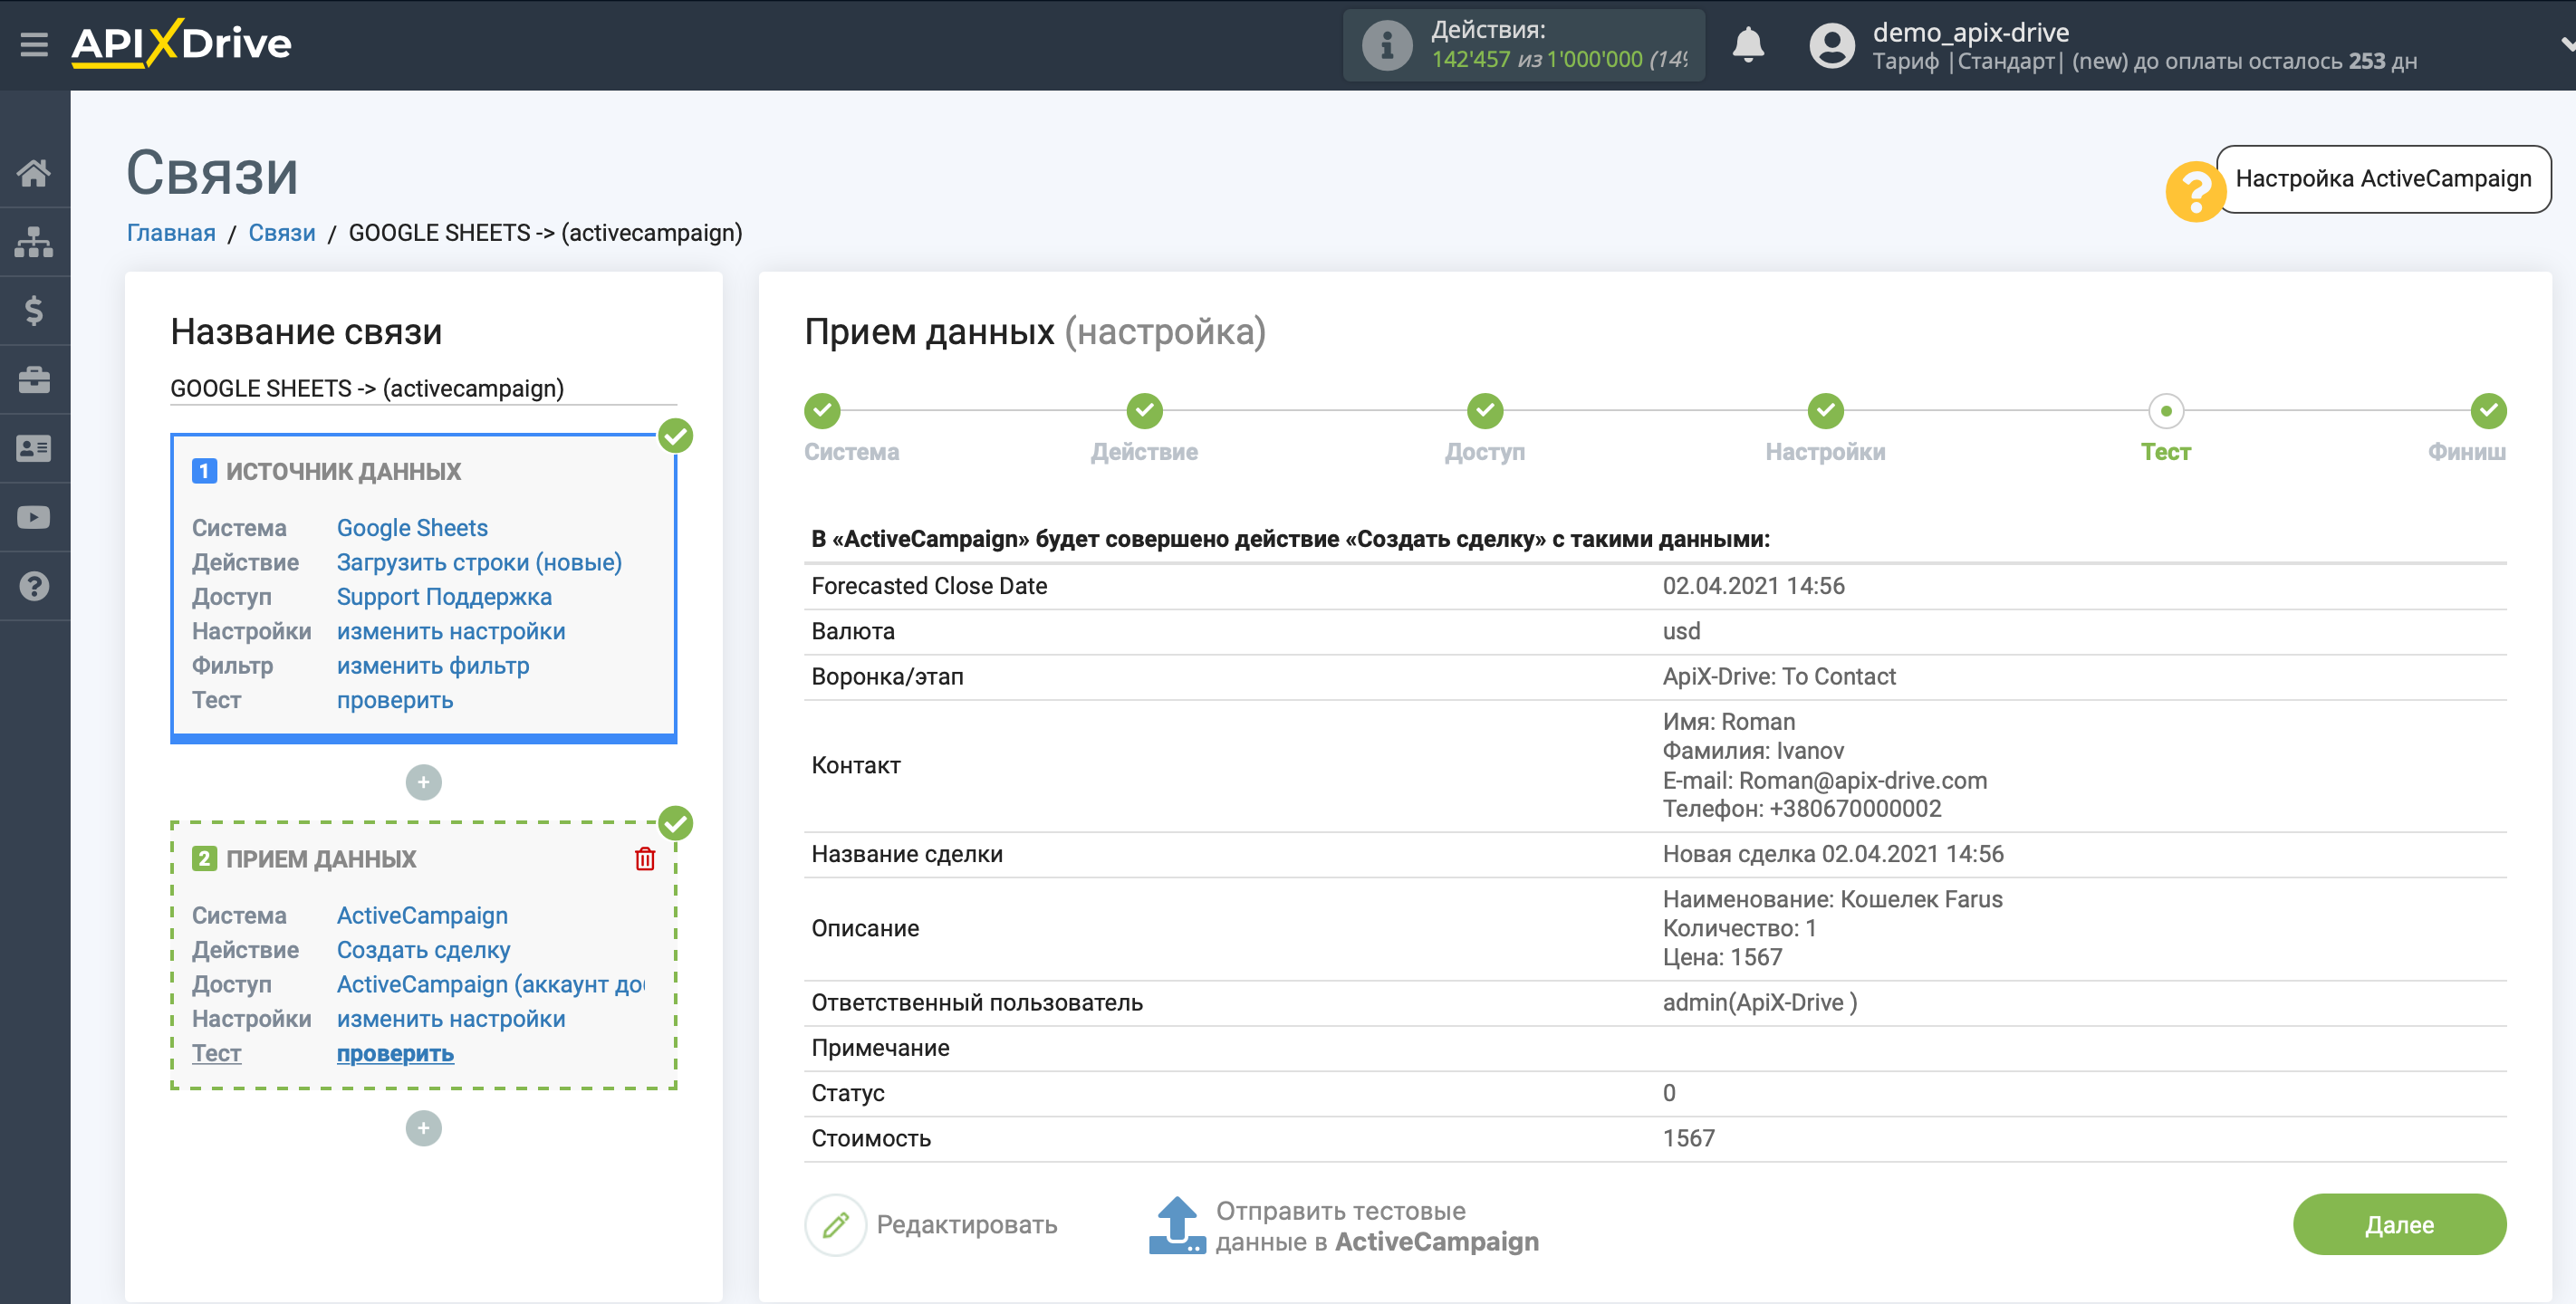Click the green Далее button
The width and height of the screenshot is (2576, 1304).
(2399, 1226)
